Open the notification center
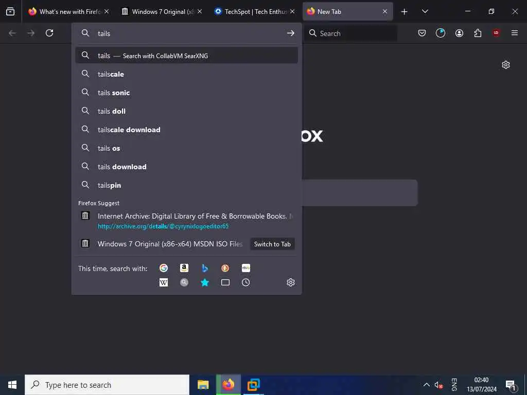 pyautogui.click(x=511, y=385)
